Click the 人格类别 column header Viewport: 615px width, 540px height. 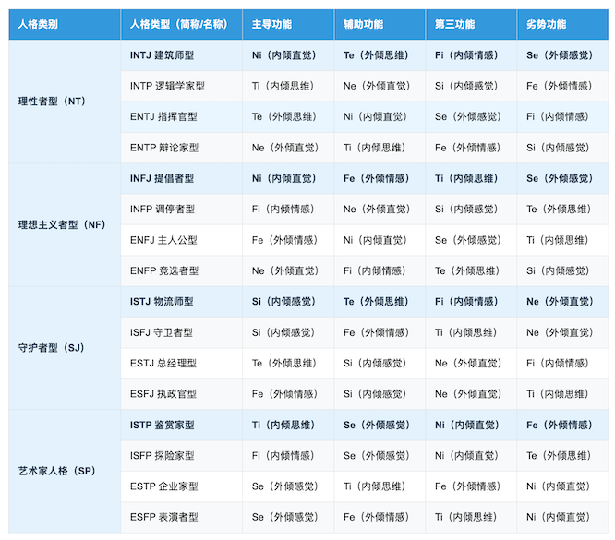click(39, 23)
